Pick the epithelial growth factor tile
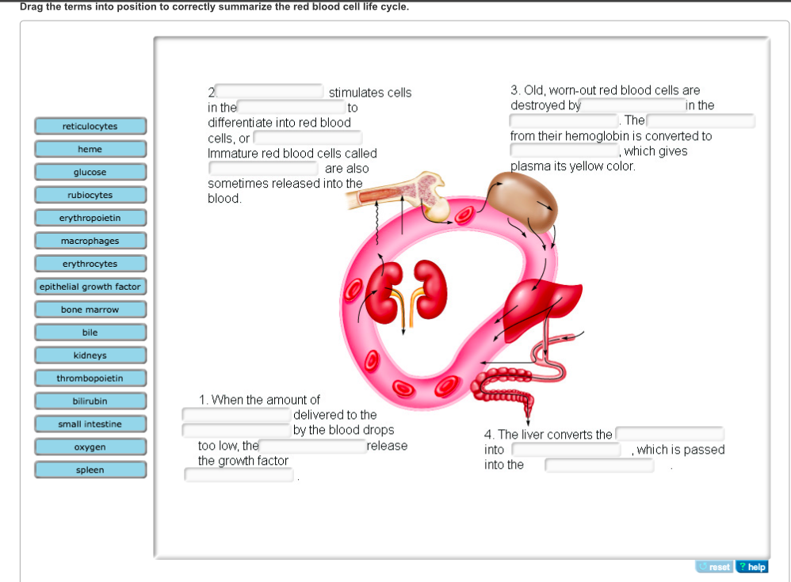The width and height of the screenshot is (791, 582). pyautogui.click(x=90, y=287)
